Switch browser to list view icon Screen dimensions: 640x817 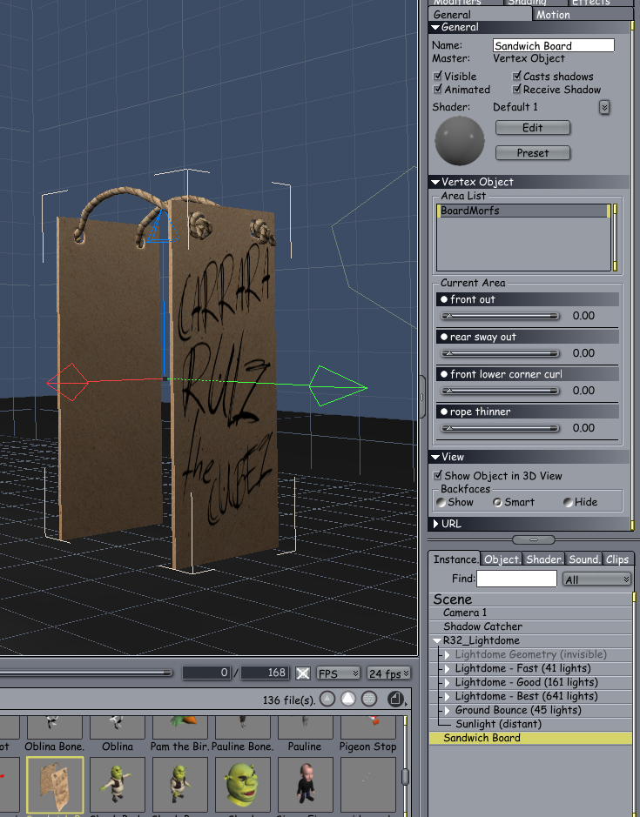tap(369, 699)
